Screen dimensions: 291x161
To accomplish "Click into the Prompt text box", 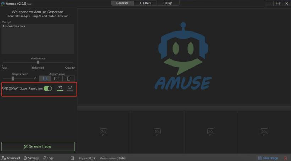I will pos(38,39).
